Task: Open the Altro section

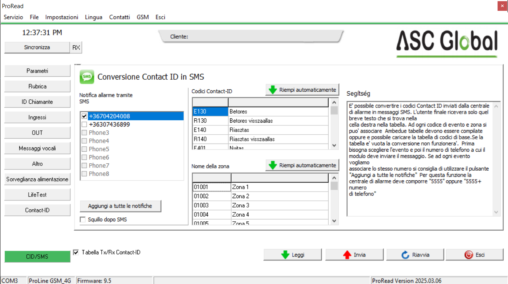Action: [x=38, y=164]
